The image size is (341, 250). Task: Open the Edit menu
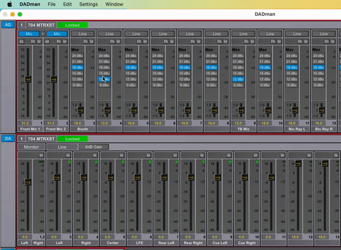pyautogui.click(x=68, y=4)
